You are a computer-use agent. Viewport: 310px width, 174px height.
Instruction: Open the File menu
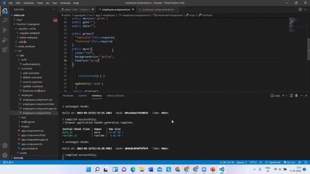click(11, 3)
